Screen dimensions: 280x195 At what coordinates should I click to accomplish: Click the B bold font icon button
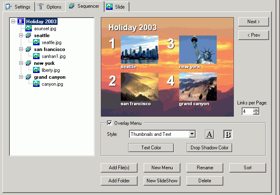[228, 134]
